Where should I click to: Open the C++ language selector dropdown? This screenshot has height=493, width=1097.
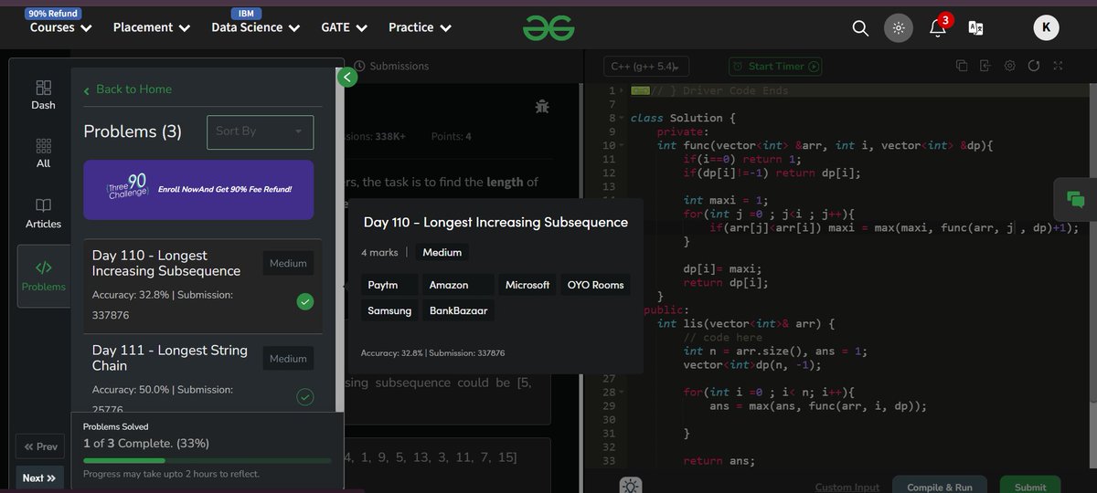pos(645,66)
